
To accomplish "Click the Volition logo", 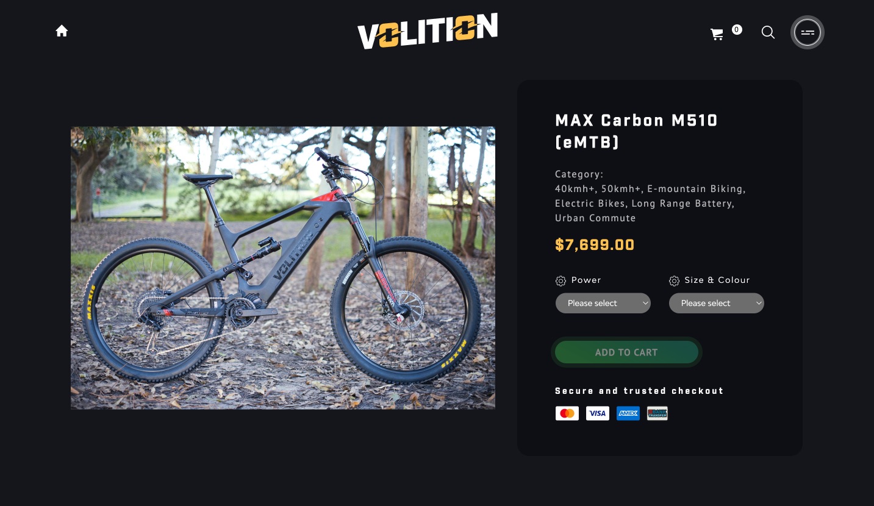I will [x=428, y=31].
